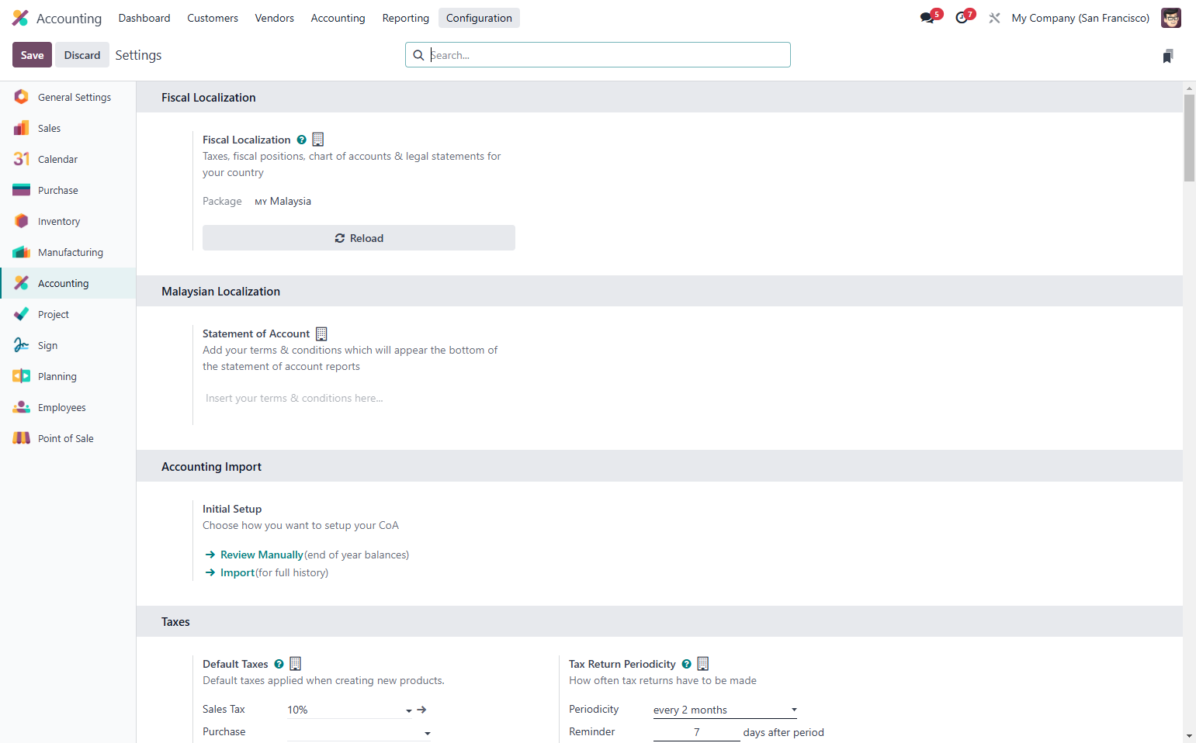Open Project settings icon
The height and width of the screenshot is (743, 1196).
[x=22, y=314]
